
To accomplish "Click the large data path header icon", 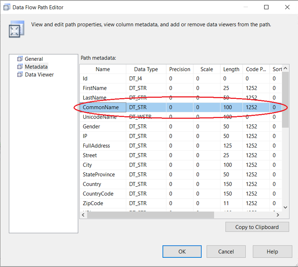I will coord(17,29).
